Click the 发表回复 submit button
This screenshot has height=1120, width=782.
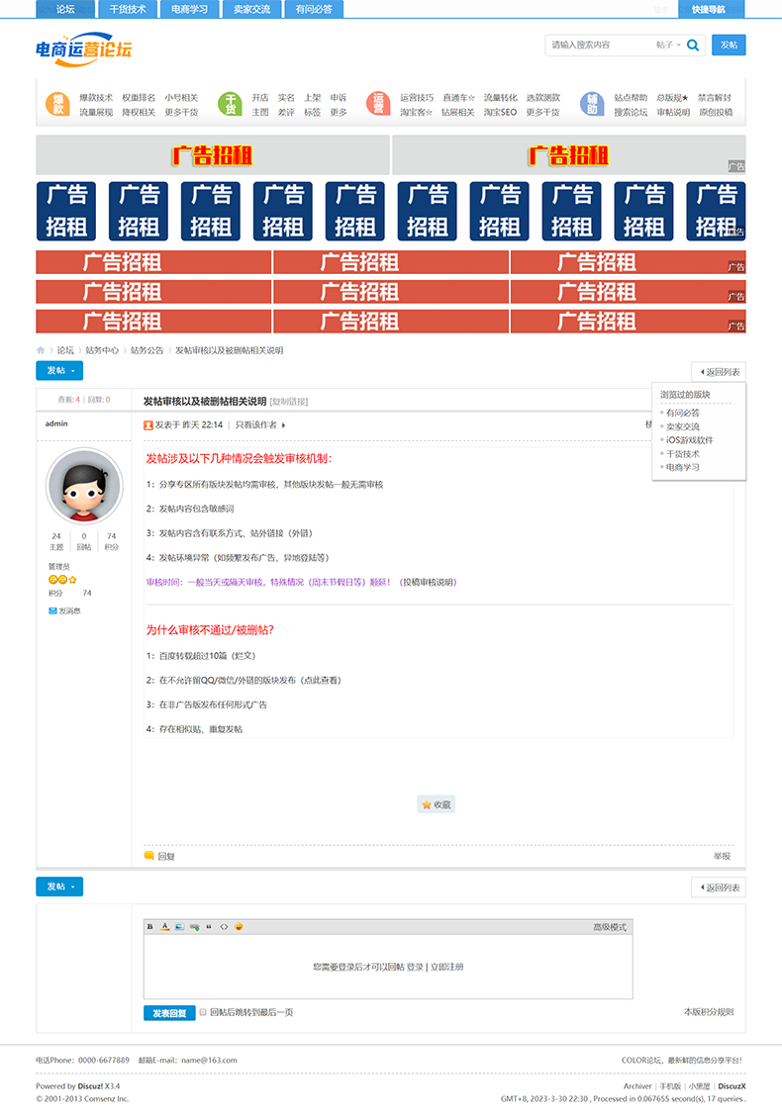point(169,1013)
